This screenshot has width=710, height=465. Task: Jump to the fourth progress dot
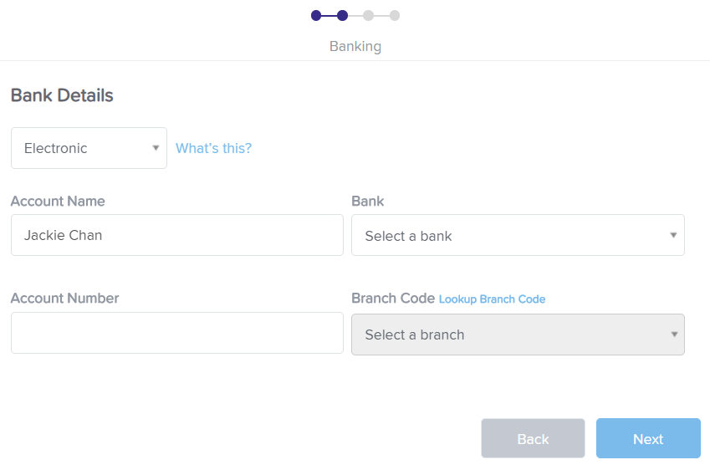click(395, 16)
